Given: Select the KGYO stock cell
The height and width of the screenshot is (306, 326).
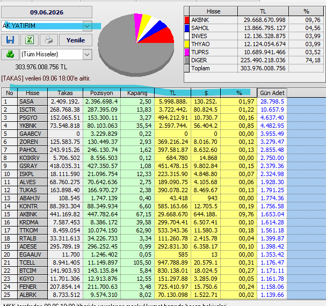Looking at the screenshot, I should pyautogui.click(x=32, y=279).
